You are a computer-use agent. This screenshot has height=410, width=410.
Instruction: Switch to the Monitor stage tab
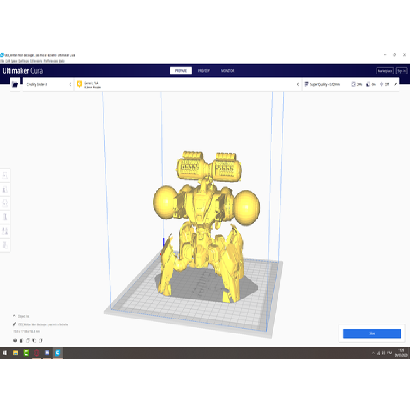pos(228,71)
